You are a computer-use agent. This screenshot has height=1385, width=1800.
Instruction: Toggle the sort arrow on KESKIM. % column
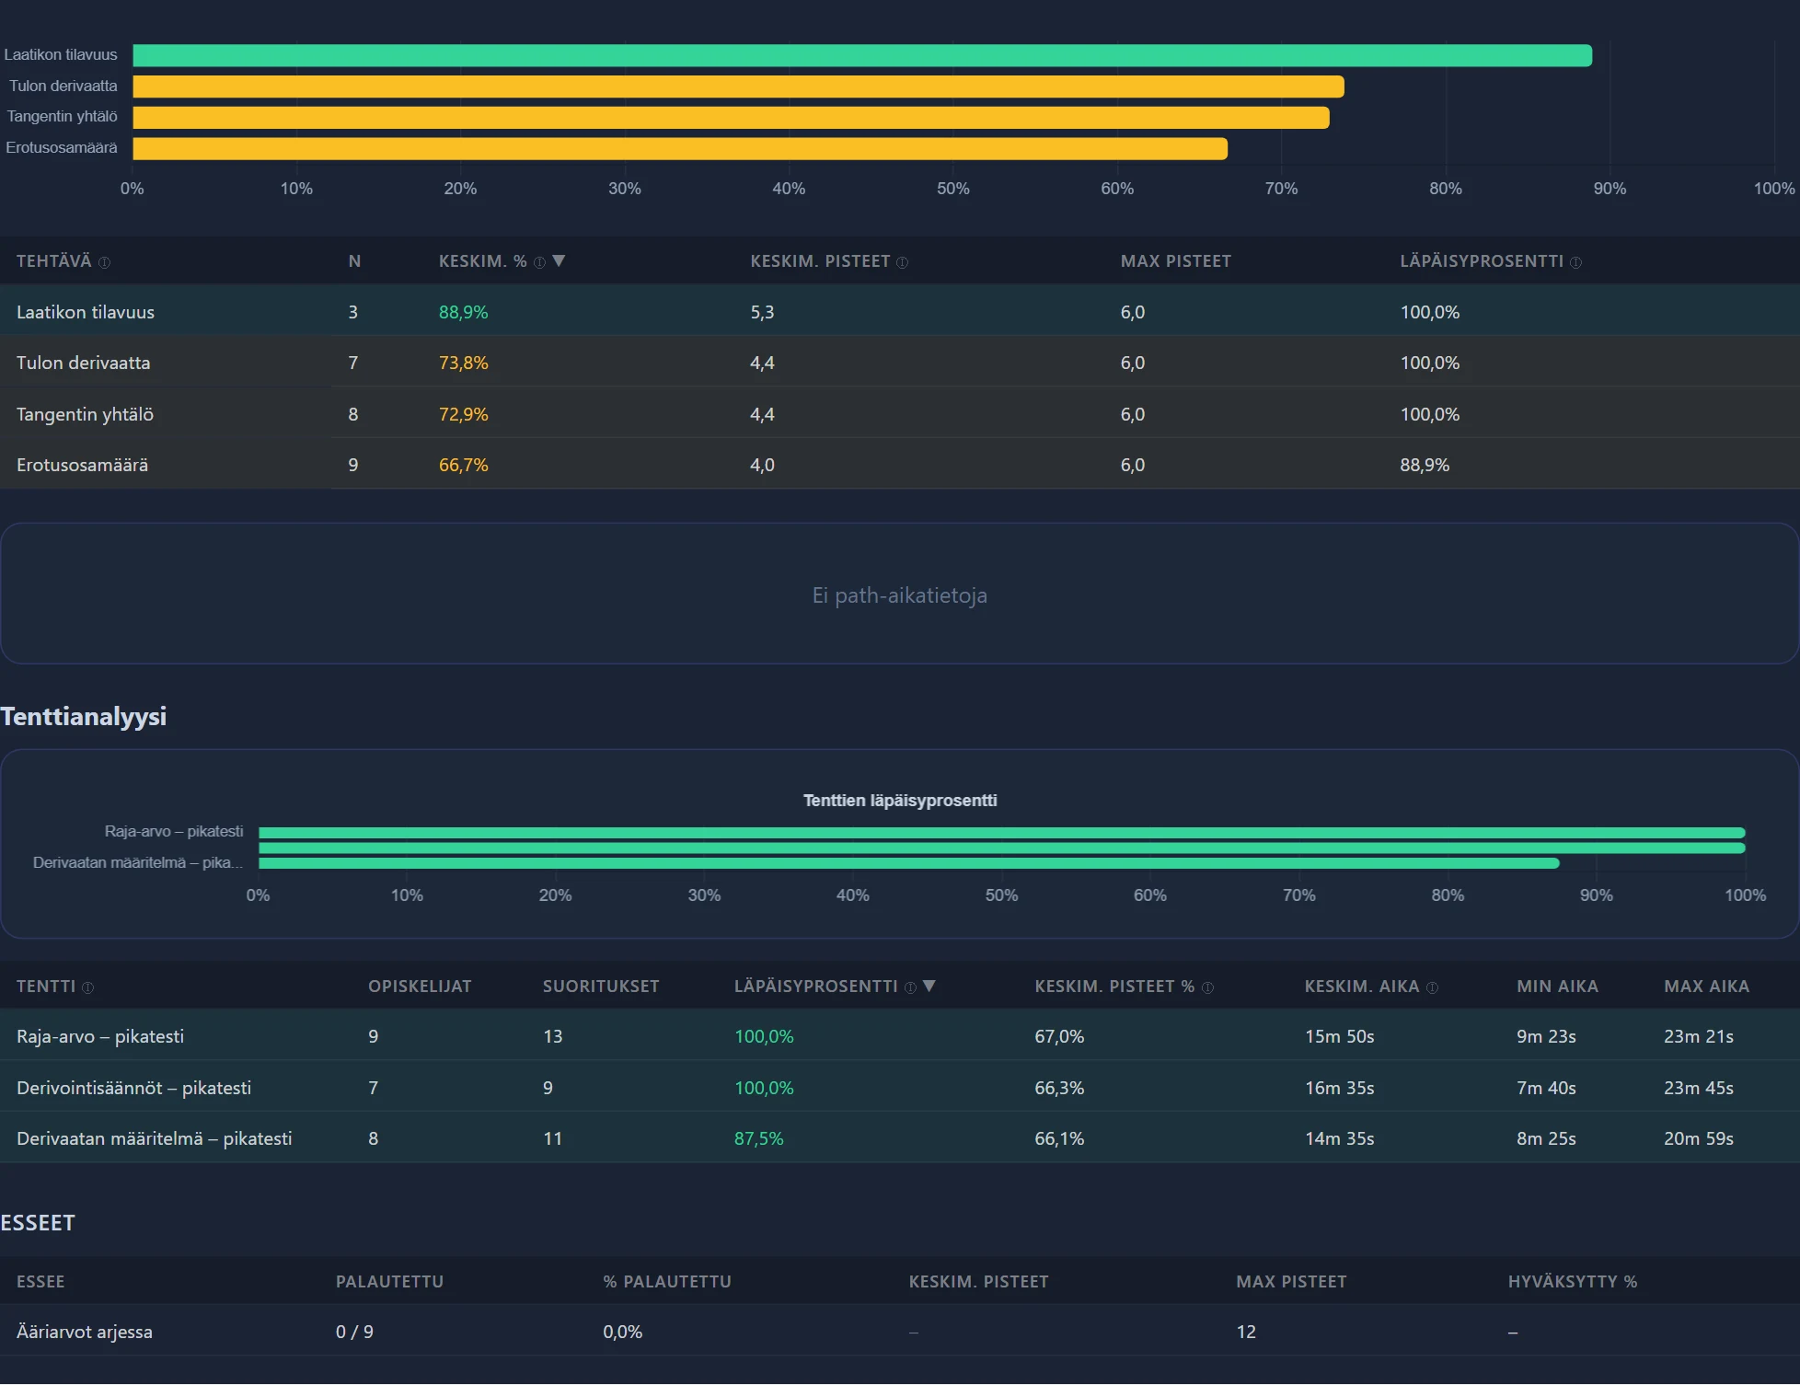pyautogui.click(x=559, y=261)
